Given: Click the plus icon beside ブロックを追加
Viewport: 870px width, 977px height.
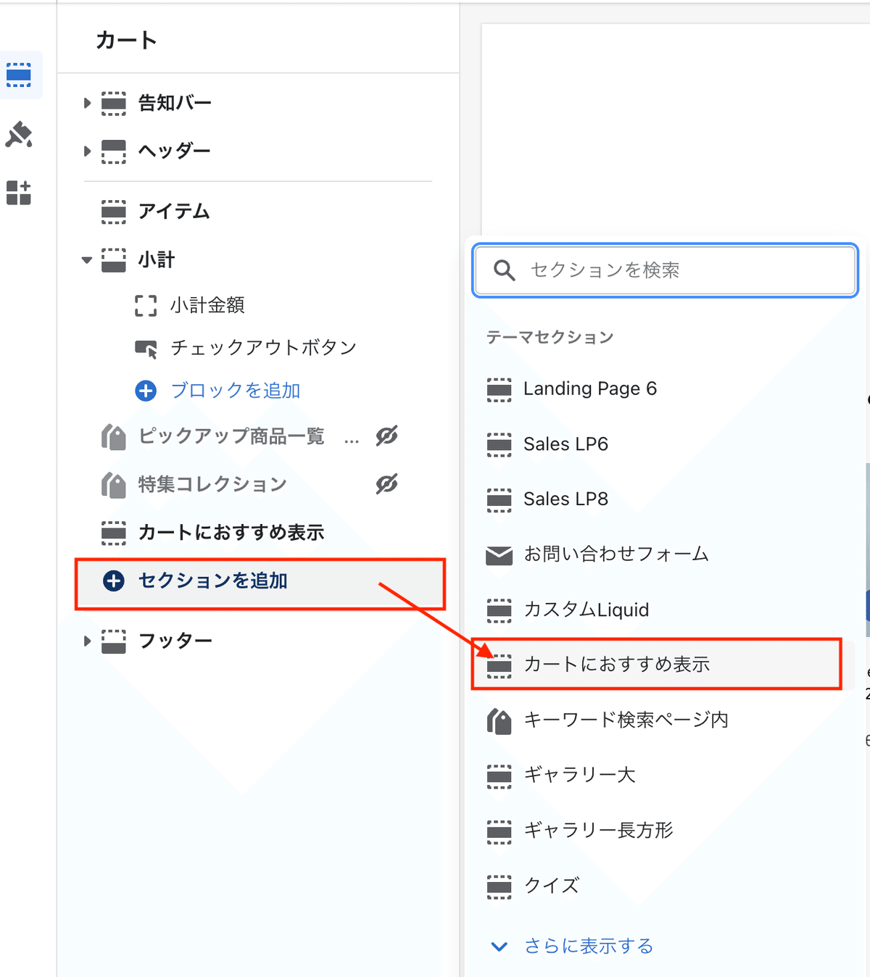Looking at the screenshot, I should (146, 391).
